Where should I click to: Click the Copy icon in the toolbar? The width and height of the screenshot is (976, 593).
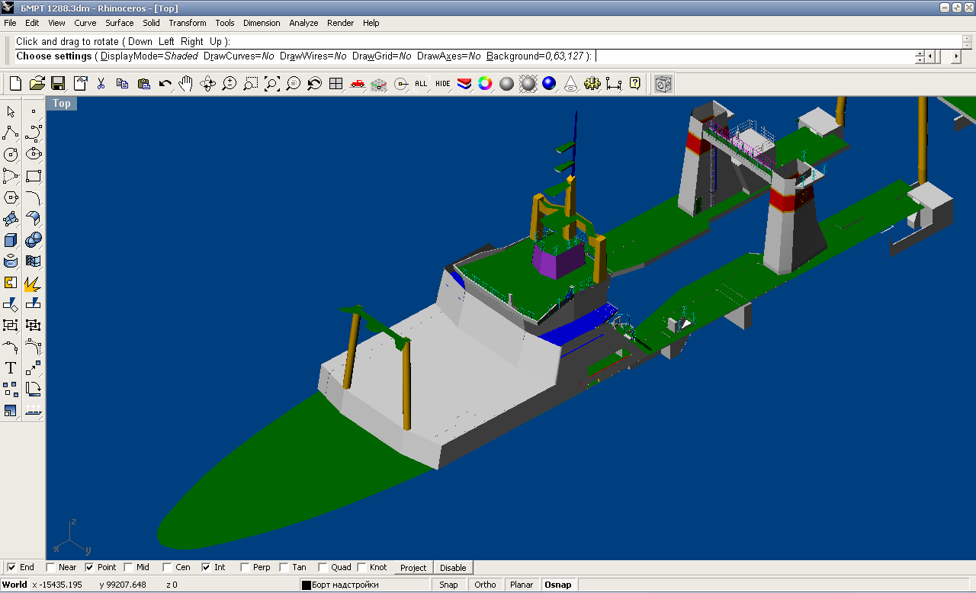coord(122,84)
